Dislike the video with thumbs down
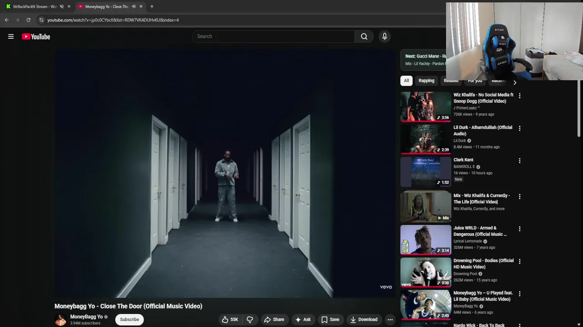 [250, 320]
